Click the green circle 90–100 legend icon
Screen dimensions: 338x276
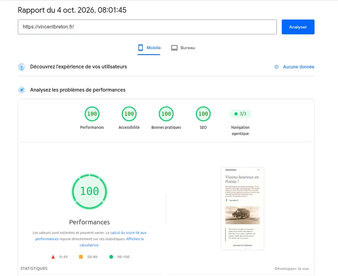point(111,257)
